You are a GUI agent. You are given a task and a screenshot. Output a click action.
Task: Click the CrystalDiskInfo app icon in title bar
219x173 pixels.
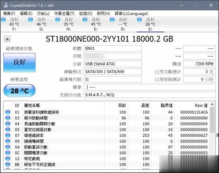pos(6,5)
